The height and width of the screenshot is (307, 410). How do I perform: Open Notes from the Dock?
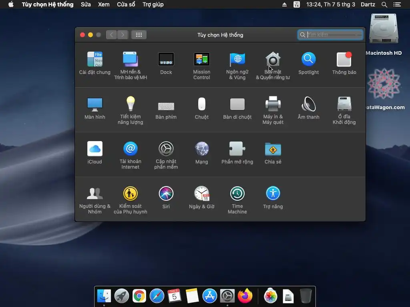pyautogui.click(x=192, y=296)
